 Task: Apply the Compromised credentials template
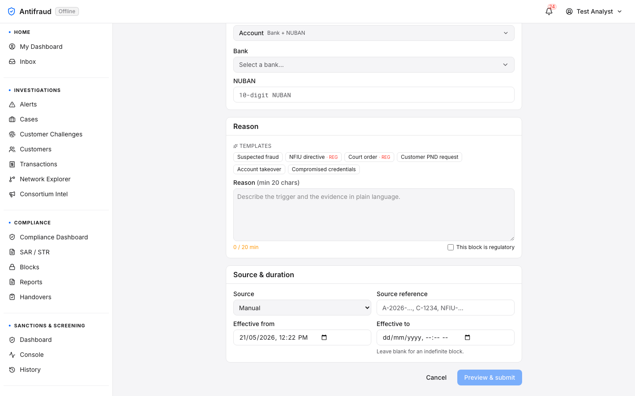[x=324, y=169]
